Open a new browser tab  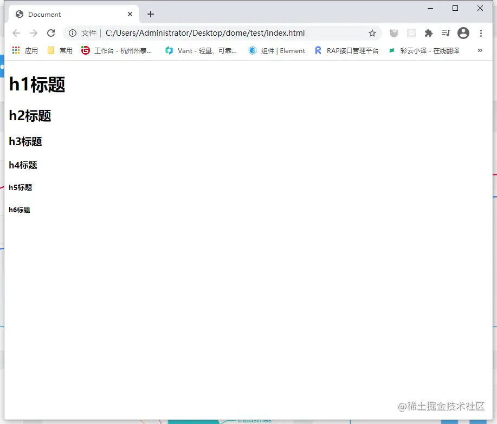(x=151, y=14)
